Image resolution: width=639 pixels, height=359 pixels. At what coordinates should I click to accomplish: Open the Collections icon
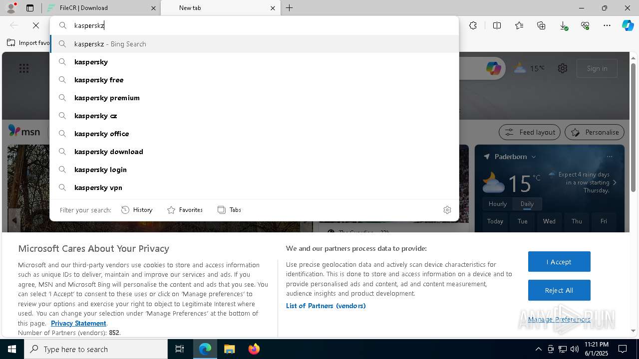click(x=541, y=25)
